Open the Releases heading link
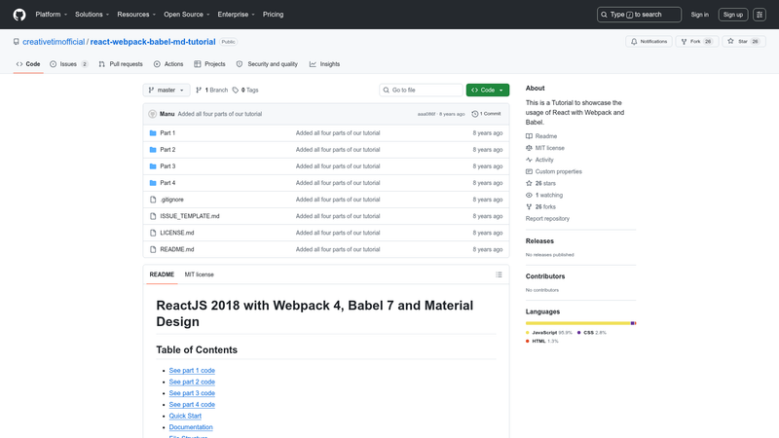 (539, 240)
